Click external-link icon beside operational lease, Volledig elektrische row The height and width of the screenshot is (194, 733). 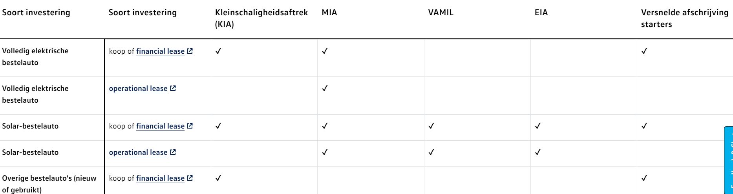173,89
